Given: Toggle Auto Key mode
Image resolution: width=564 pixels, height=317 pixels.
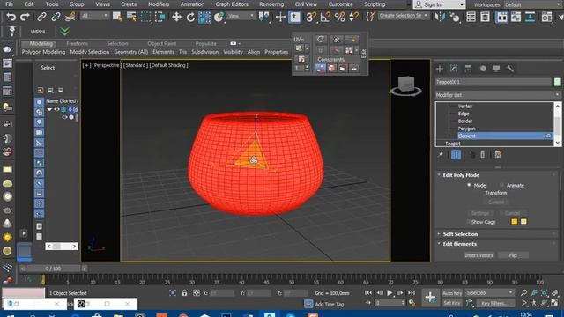Looking at the screenshot, I should click(x=452, y=293).
